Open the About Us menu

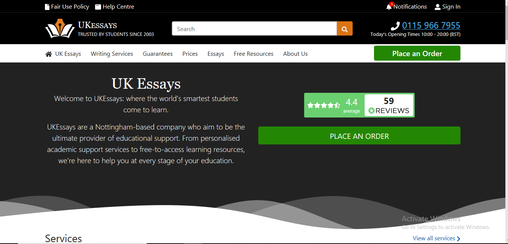(295, 54)
